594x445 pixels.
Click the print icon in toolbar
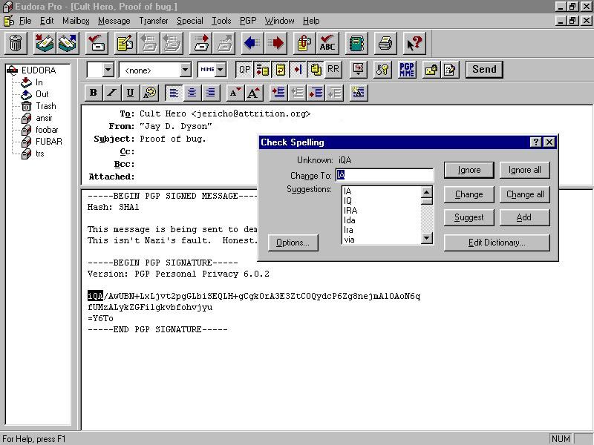pos(385,44)
